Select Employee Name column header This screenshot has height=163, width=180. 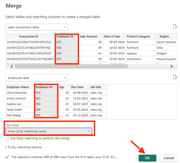[20, 87]
